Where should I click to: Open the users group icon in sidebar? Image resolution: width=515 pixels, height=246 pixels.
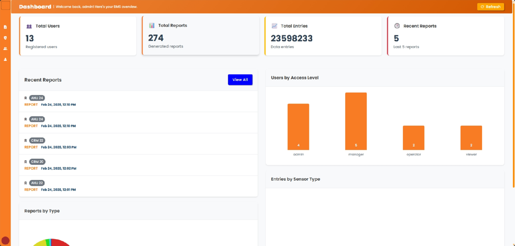click(5, 49)
